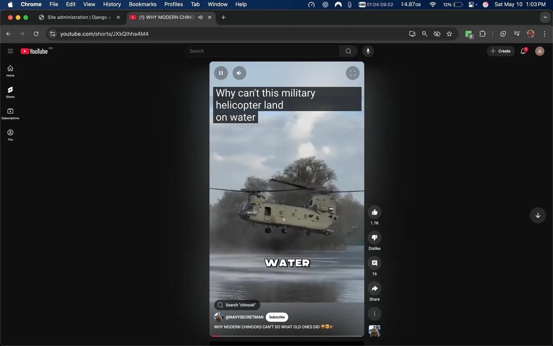553x346 pixels.
Task: Advance to the next short with the down arrow
Action: point(538,215)
